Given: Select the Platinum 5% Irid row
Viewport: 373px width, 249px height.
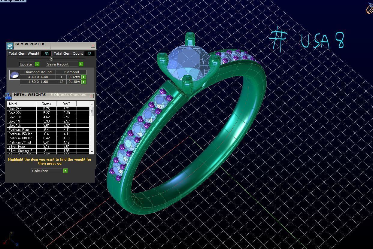Looking at the screenshot, I should click(48, 142).
